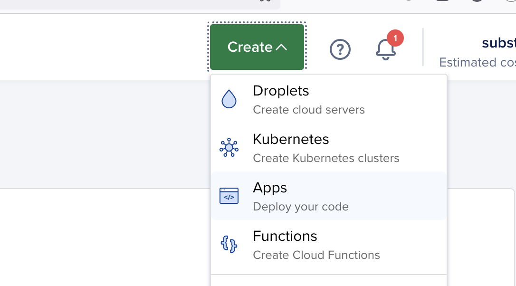
Task: Choose Apps in the Create menu
Action: pos(329,196)
